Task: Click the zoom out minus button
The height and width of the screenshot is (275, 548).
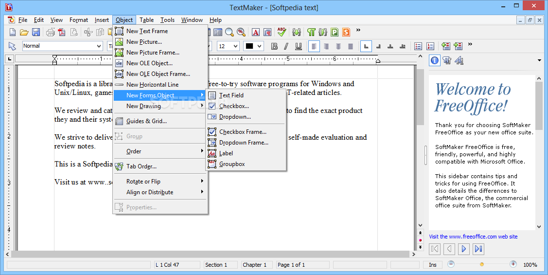Action: point(451,264)
